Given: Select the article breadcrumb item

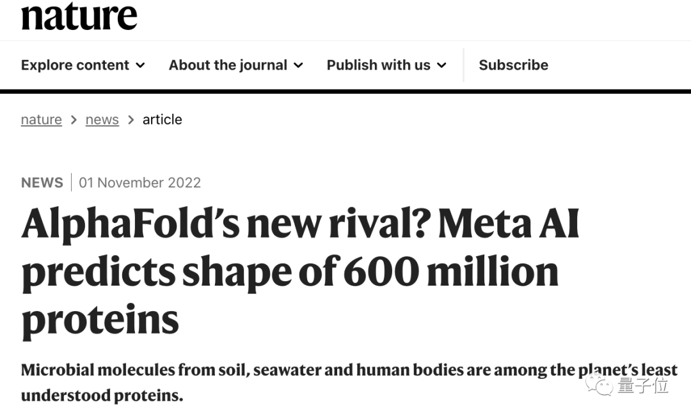Looking at the screenshot, I should 162,119.
